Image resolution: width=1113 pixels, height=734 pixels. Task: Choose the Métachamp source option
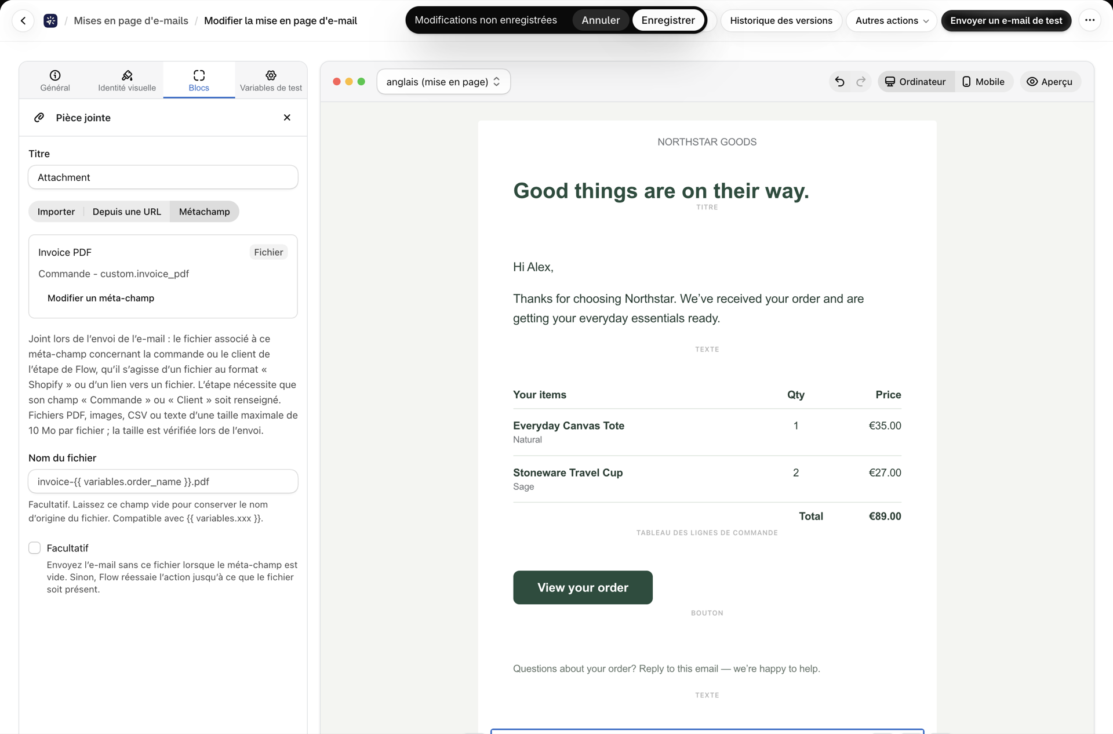(x=204, y=212)
